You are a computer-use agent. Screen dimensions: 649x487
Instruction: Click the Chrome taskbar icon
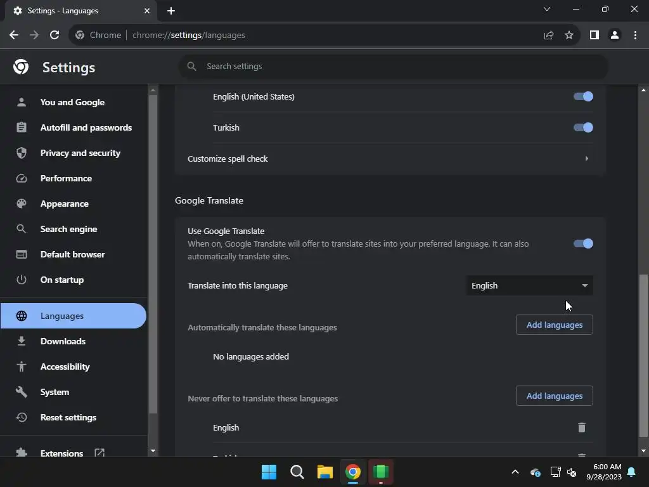tap(352, 472)
